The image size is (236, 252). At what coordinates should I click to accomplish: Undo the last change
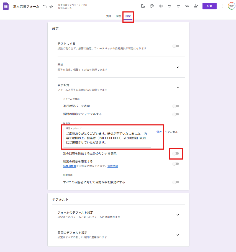pos(170,6)
